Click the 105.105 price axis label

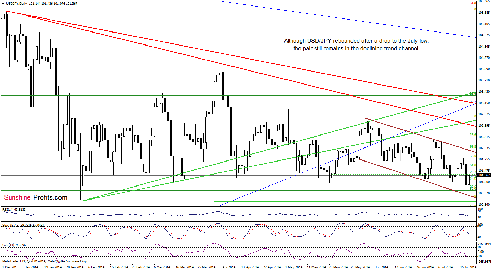click(x=483, y=24)
